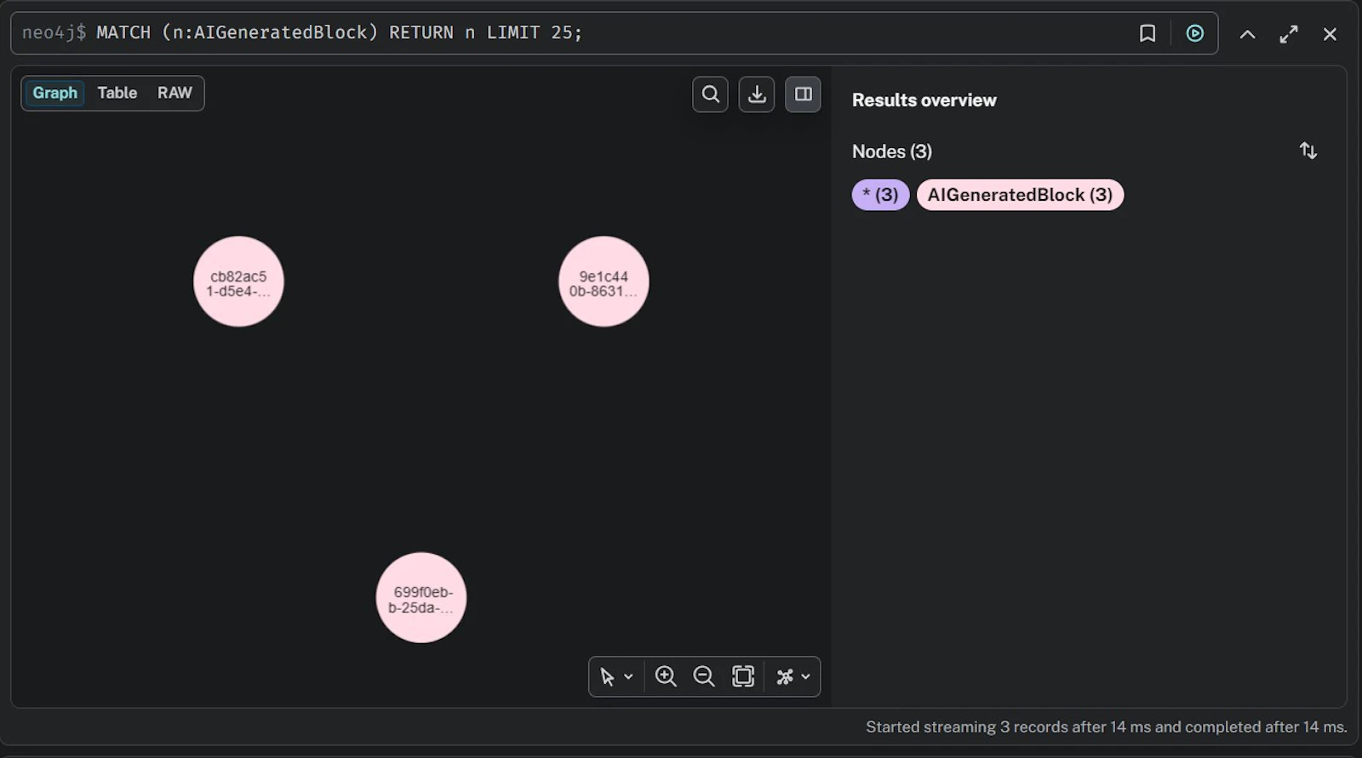Click the Results overview heading

(924, 100)
